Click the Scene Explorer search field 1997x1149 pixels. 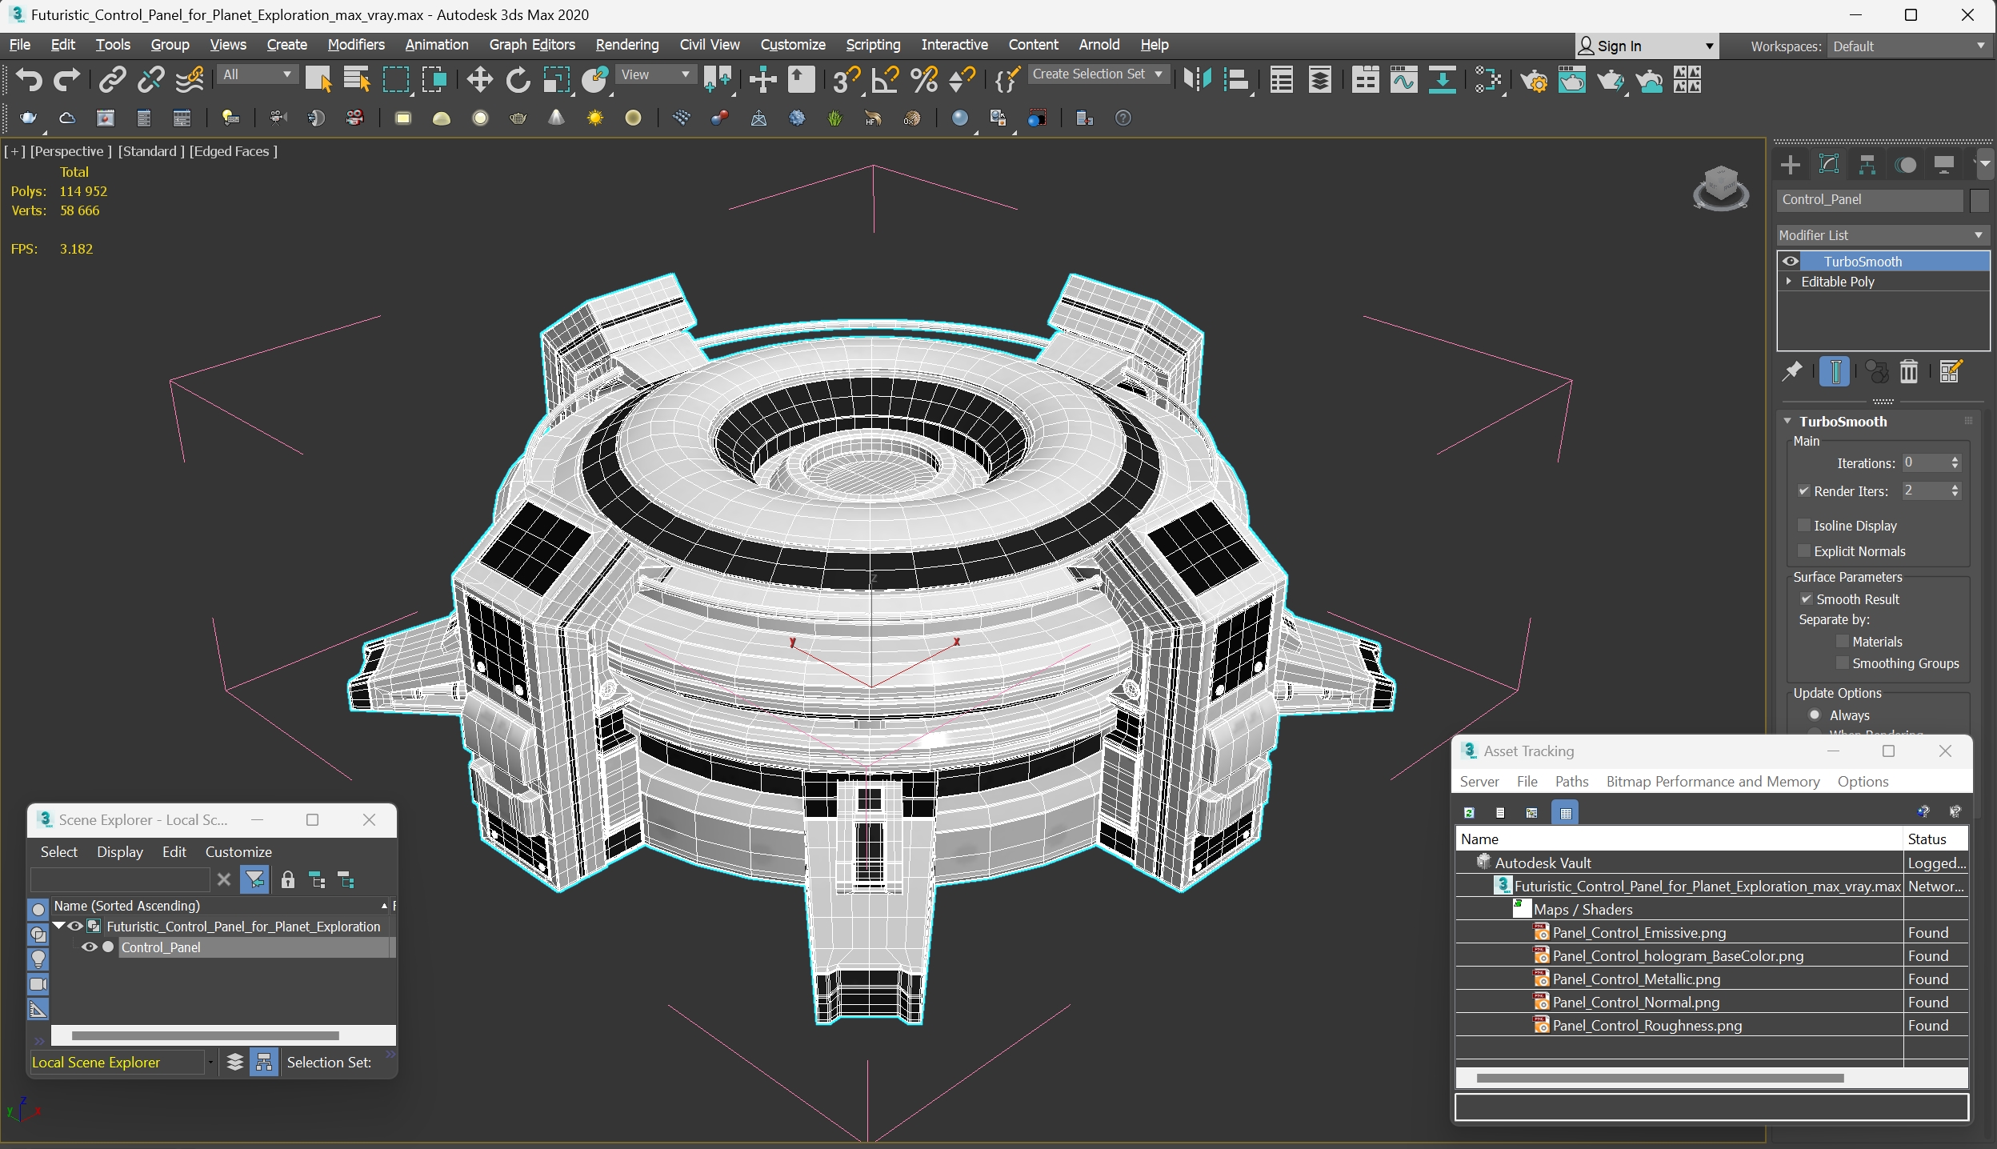(x=120, y=880)
